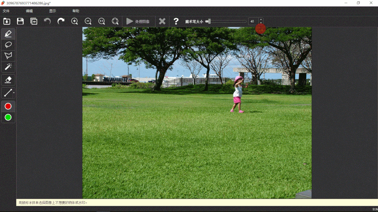Select the Polygonal lasso tool
The width and height of the screenshot is (378, 212).
pos(8,56)
